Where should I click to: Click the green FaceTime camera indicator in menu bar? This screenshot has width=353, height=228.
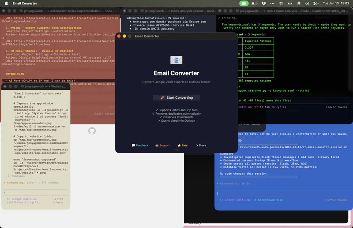244,4
